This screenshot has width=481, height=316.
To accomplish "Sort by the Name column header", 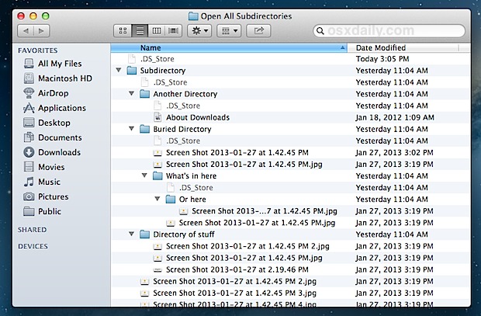I will click(x=233, y=47).
